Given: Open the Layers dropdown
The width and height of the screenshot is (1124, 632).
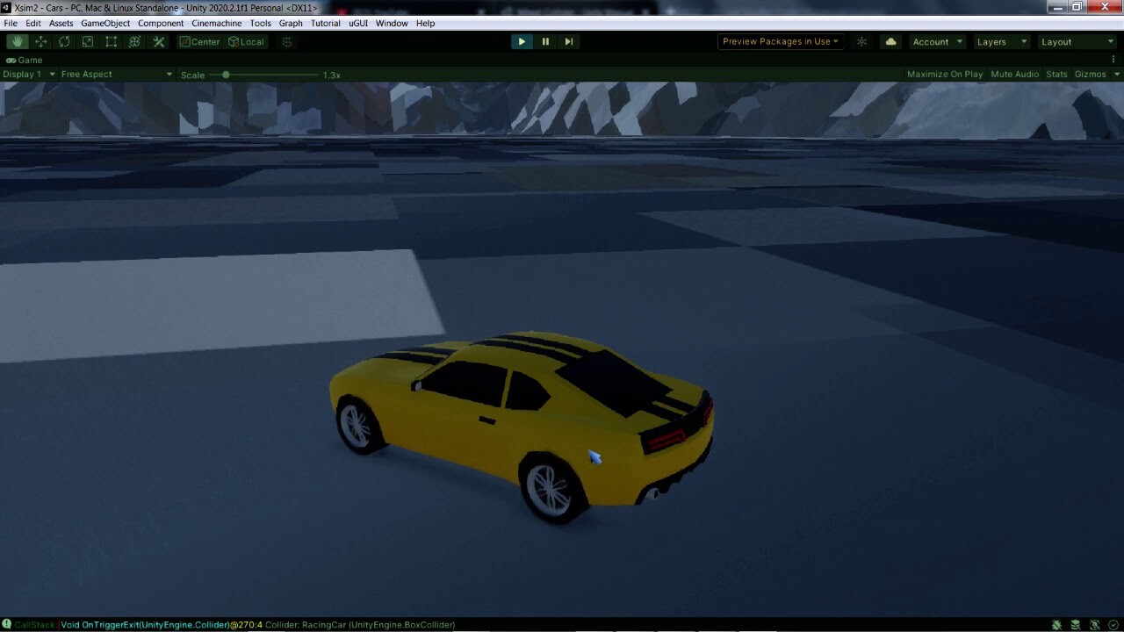Looking at the screenshot, I should [1000, 41].
